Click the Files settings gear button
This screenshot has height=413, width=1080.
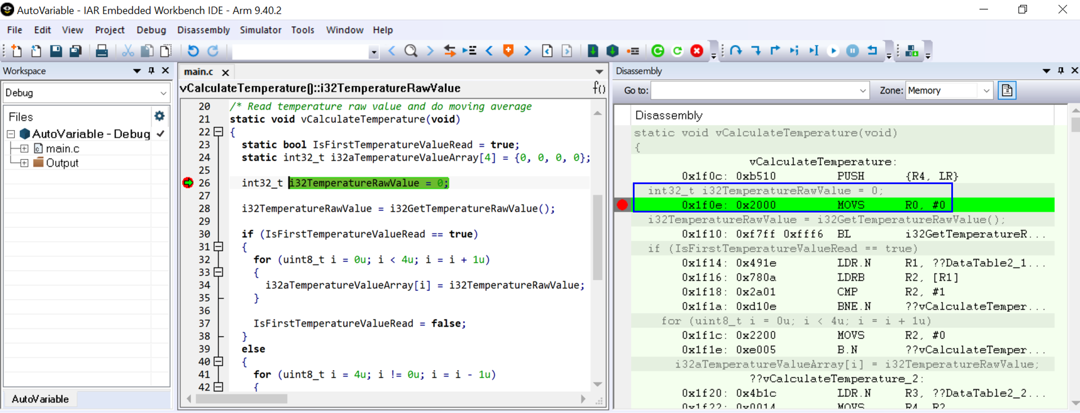point(159,116)
